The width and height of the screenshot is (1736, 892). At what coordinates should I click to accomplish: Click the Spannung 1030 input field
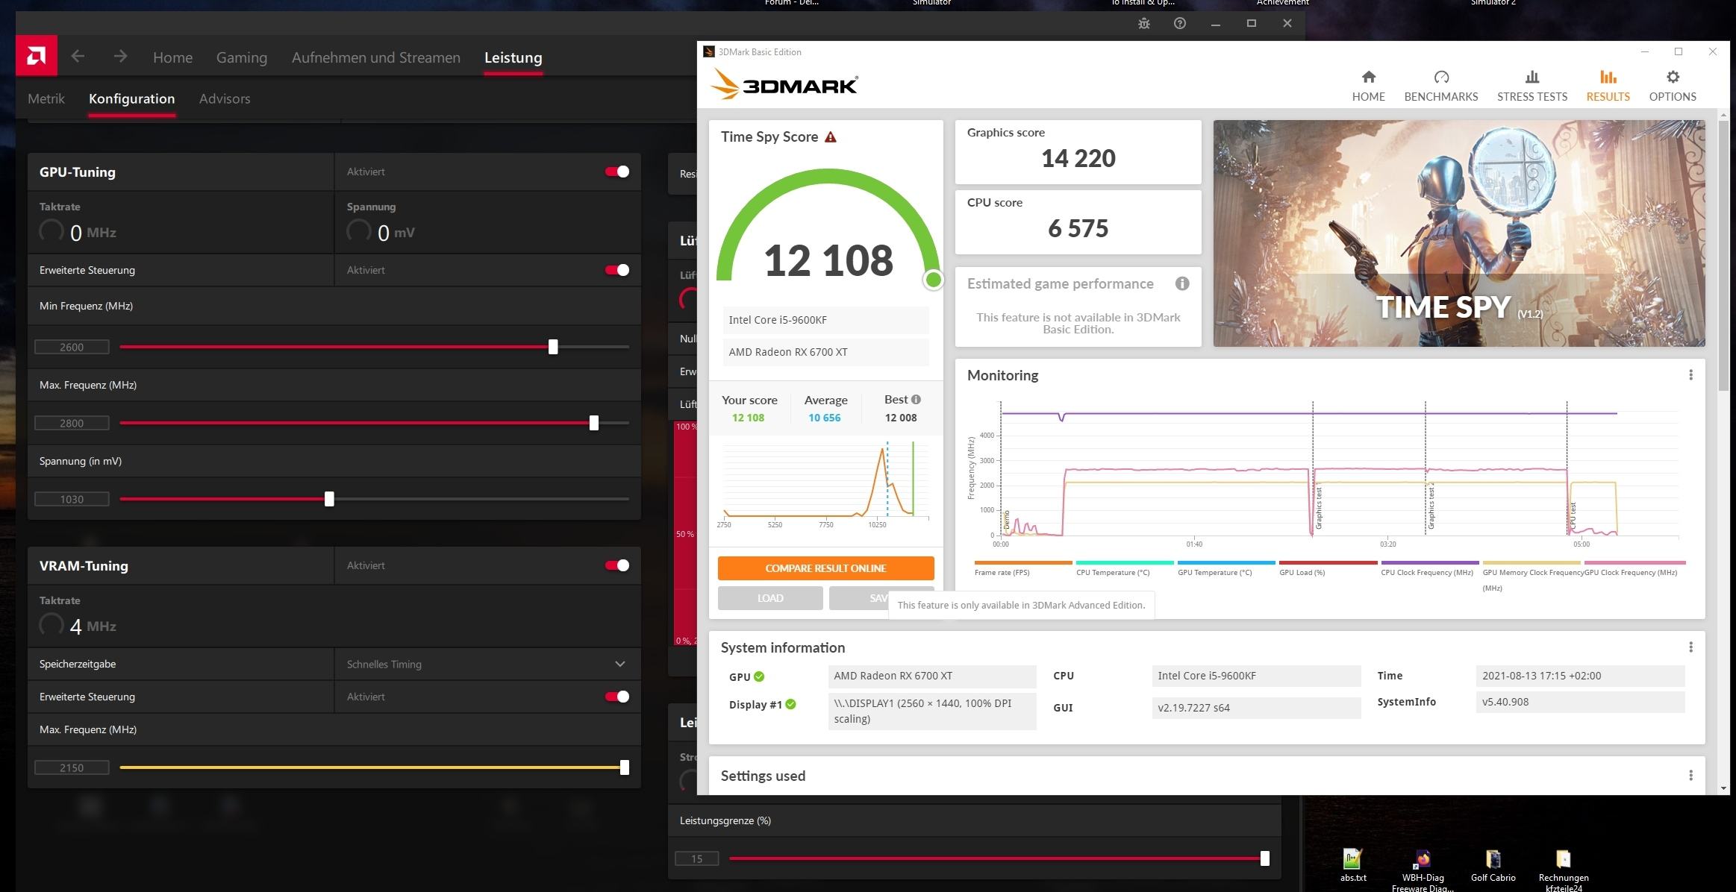pos(72,499)
